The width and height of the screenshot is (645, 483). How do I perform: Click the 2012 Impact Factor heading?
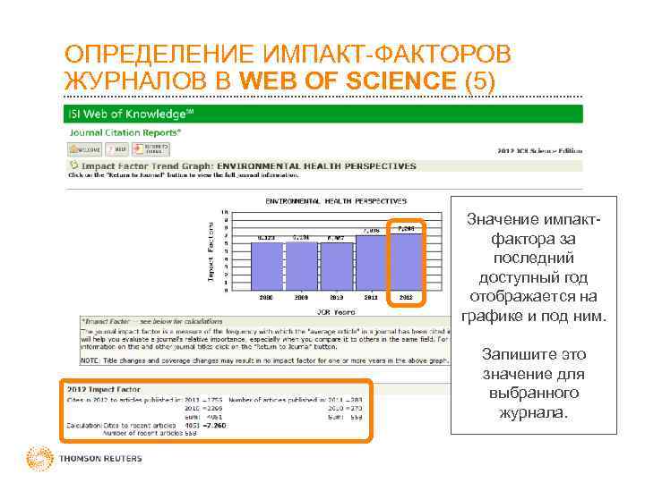click(x=104, y=389)
